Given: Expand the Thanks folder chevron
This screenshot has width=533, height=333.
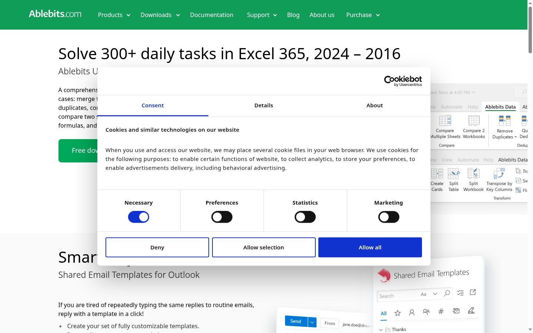Looking at the screenshot, I should (381, 330).
